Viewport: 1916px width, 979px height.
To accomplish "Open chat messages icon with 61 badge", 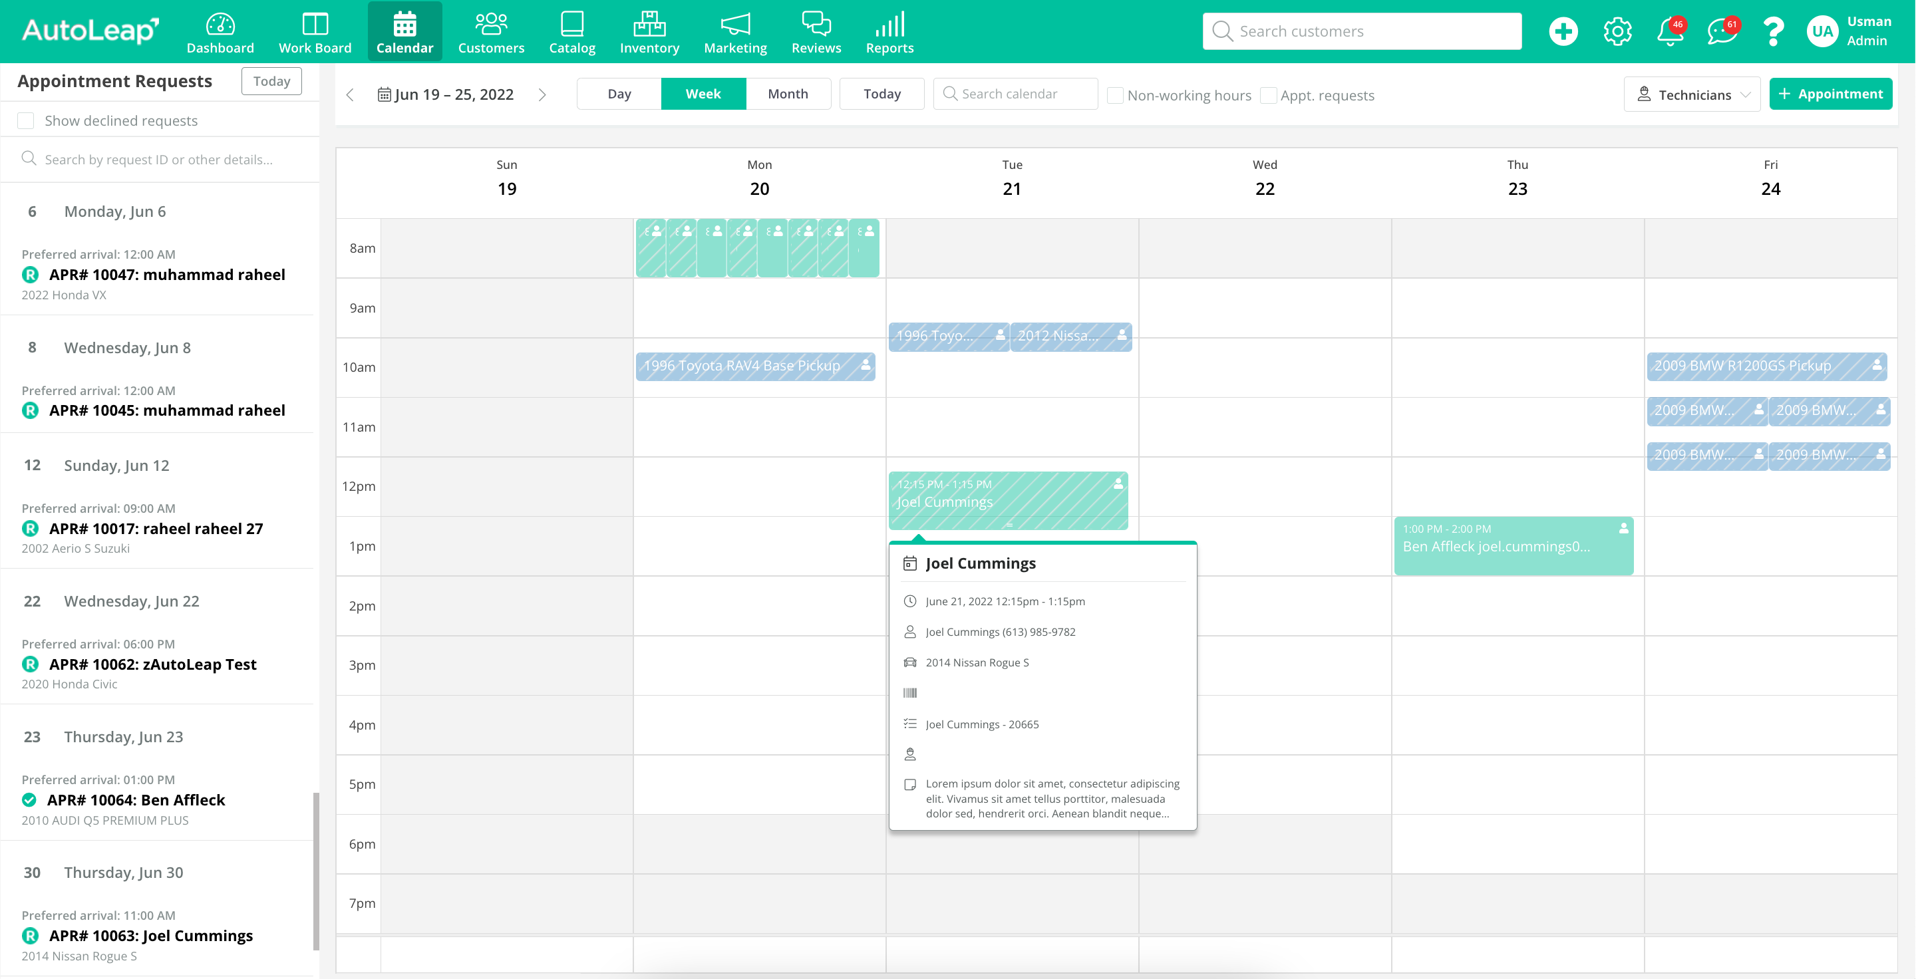I will [1721, 31].
